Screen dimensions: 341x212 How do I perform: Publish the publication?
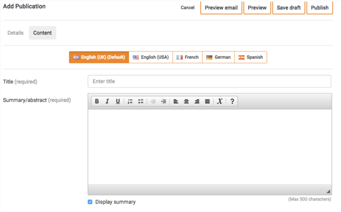[320, 8]
